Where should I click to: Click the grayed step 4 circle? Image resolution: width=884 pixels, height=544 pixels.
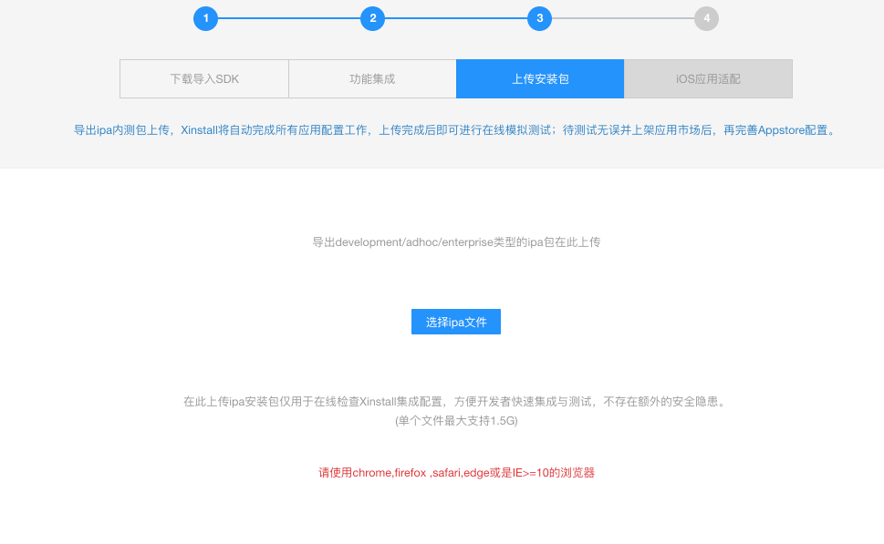[x=705, y=18]
